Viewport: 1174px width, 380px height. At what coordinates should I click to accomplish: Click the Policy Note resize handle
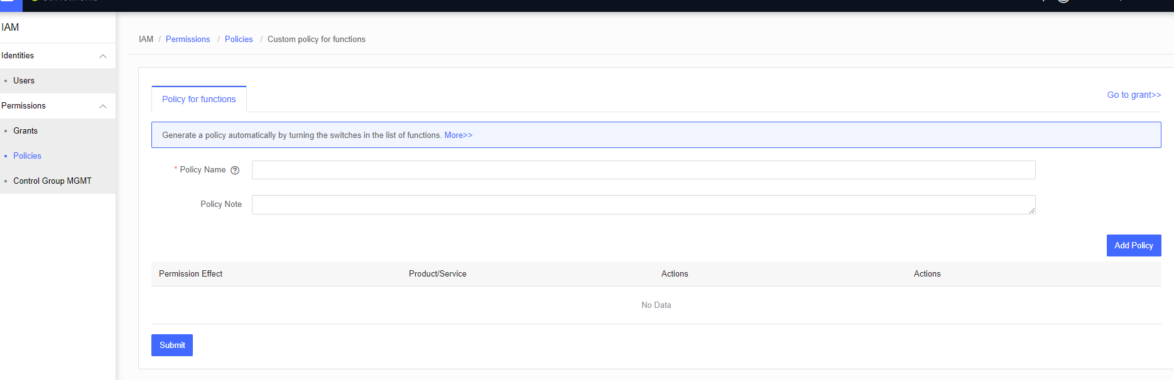(x=1031, y=211)
